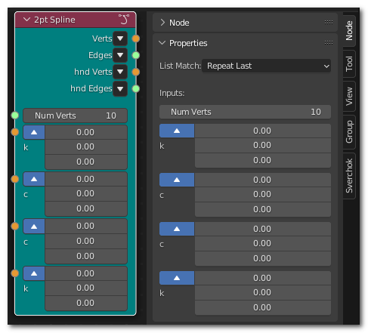Collapse last k vector in Properties panel
Screen dimensions: 368x333
click(x=177, y=278)
